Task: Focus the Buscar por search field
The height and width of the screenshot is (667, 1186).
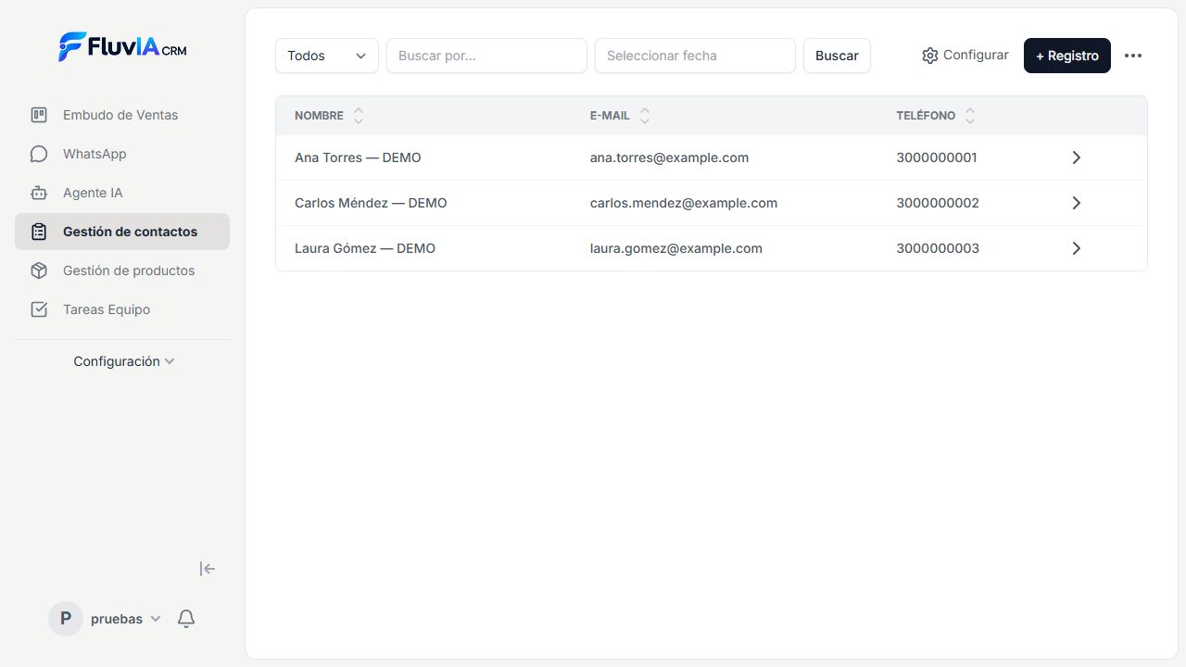Action: pyautogui.click(x=486, y=56)
